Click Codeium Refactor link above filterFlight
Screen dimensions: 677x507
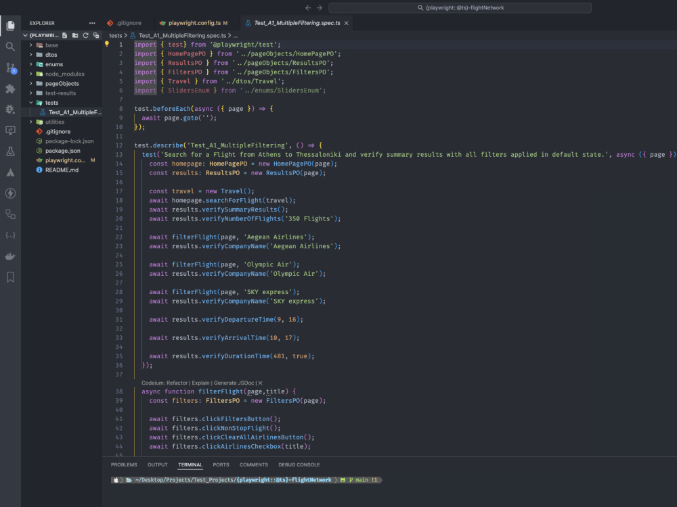(177, 383)
